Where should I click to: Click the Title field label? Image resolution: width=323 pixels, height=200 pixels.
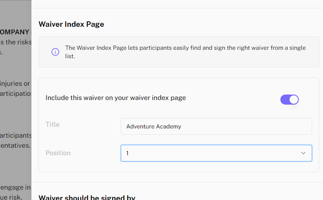tap(53, 125)
